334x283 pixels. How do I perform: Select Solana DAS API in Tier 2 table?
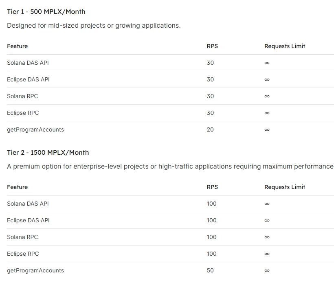(x=28, y=204)
